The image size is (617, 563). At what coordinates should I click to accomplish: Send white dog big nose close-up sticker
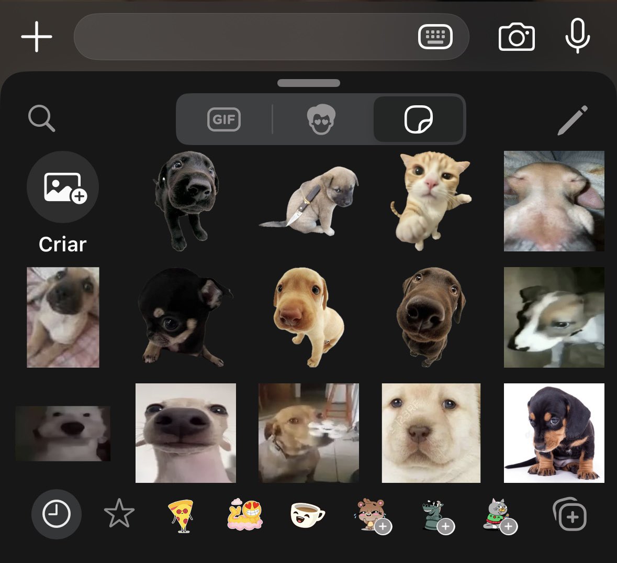pos(186,433)
